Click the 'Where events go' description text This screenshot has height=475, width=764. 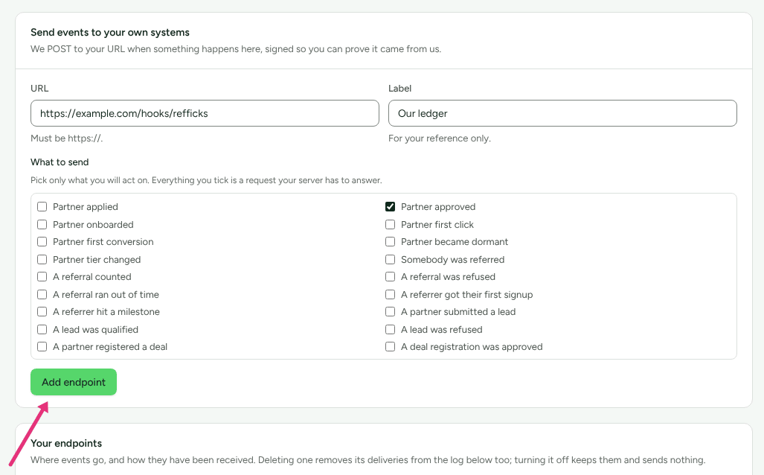(x=368, y=460)
